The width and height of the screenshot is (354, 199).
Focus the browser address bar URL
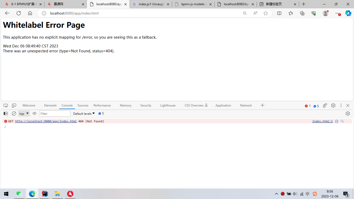pos(74,13)
